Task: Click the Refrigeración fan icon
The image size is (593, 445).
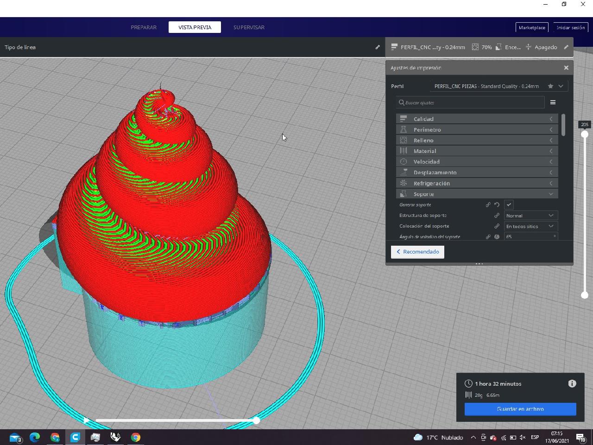Action: (404, 183)
